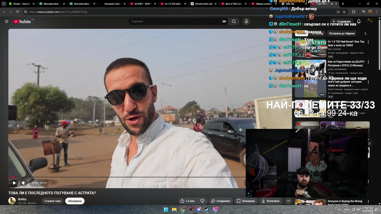Open the 15:17 'ДЪЛГО Пътуване' video thumbnail

[x=310, y=68]
